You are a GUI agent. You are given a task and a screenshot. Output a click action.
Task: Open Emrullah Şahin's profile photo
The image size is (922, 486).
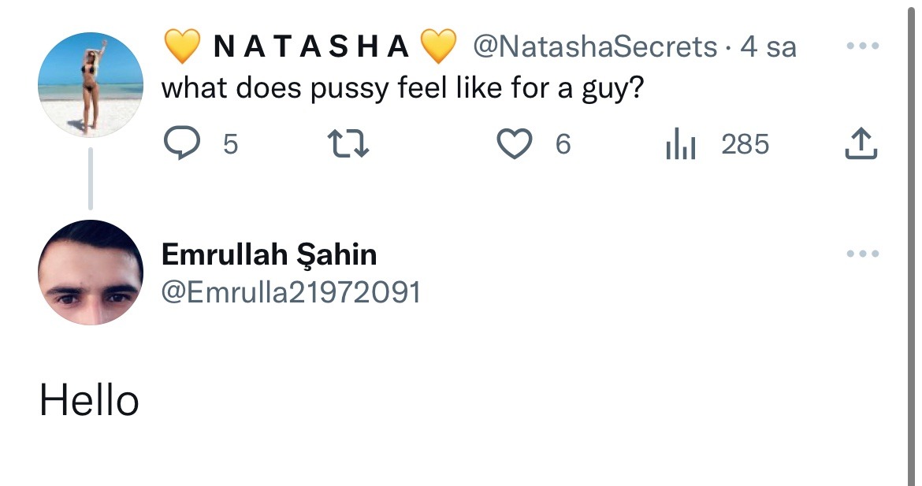pyautogui.click(x=91, y=273)
